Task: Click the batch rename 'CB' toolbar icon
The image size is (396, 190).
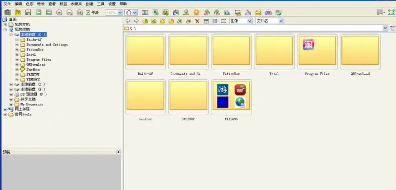Action: click(176, 12)
